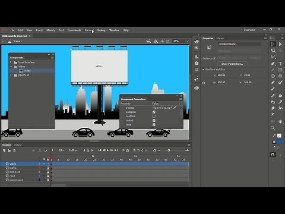Adjust the timeline zoom slider handle
This screenshot has height=214, width=285.
point(169,150)
